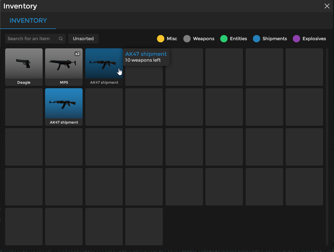Click the green Entities color dot
334x252 pixels.
[224, 39]
